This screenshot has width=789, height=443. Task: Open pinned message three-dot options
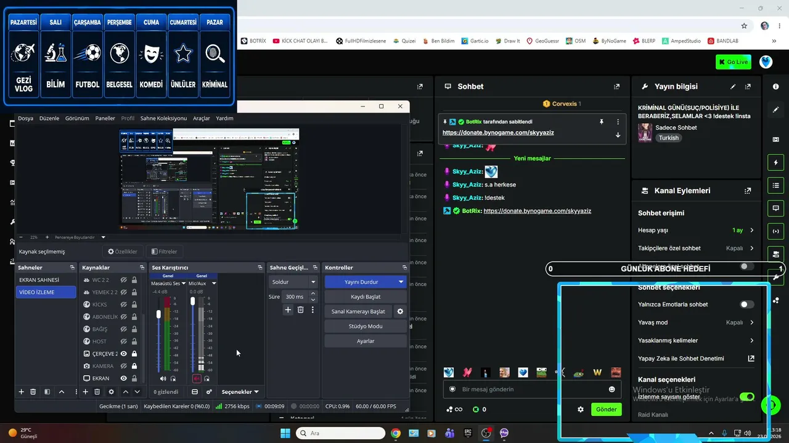[x=618, y=122]
